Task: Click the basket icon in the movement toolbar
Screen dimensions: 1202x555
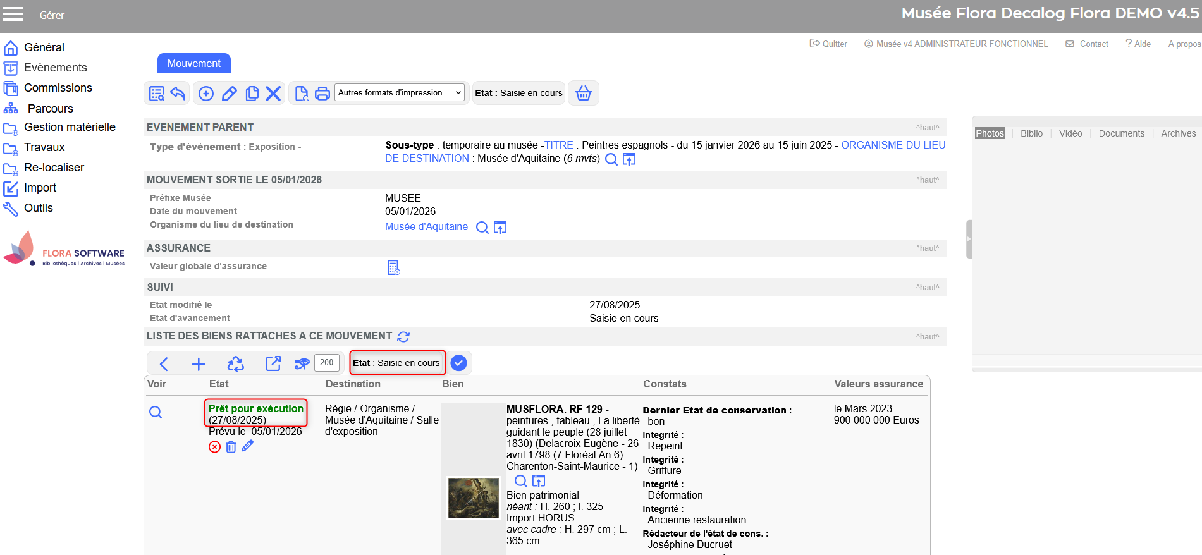Action: [x=583, y=94]
